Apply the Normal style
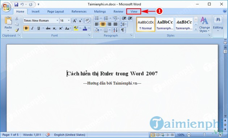Image resolution: width=228 pixels, height=138 pixels. point(146,24)
